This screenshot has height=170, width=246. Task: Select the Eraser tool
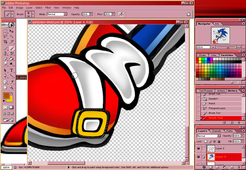[x=5, y=59]
